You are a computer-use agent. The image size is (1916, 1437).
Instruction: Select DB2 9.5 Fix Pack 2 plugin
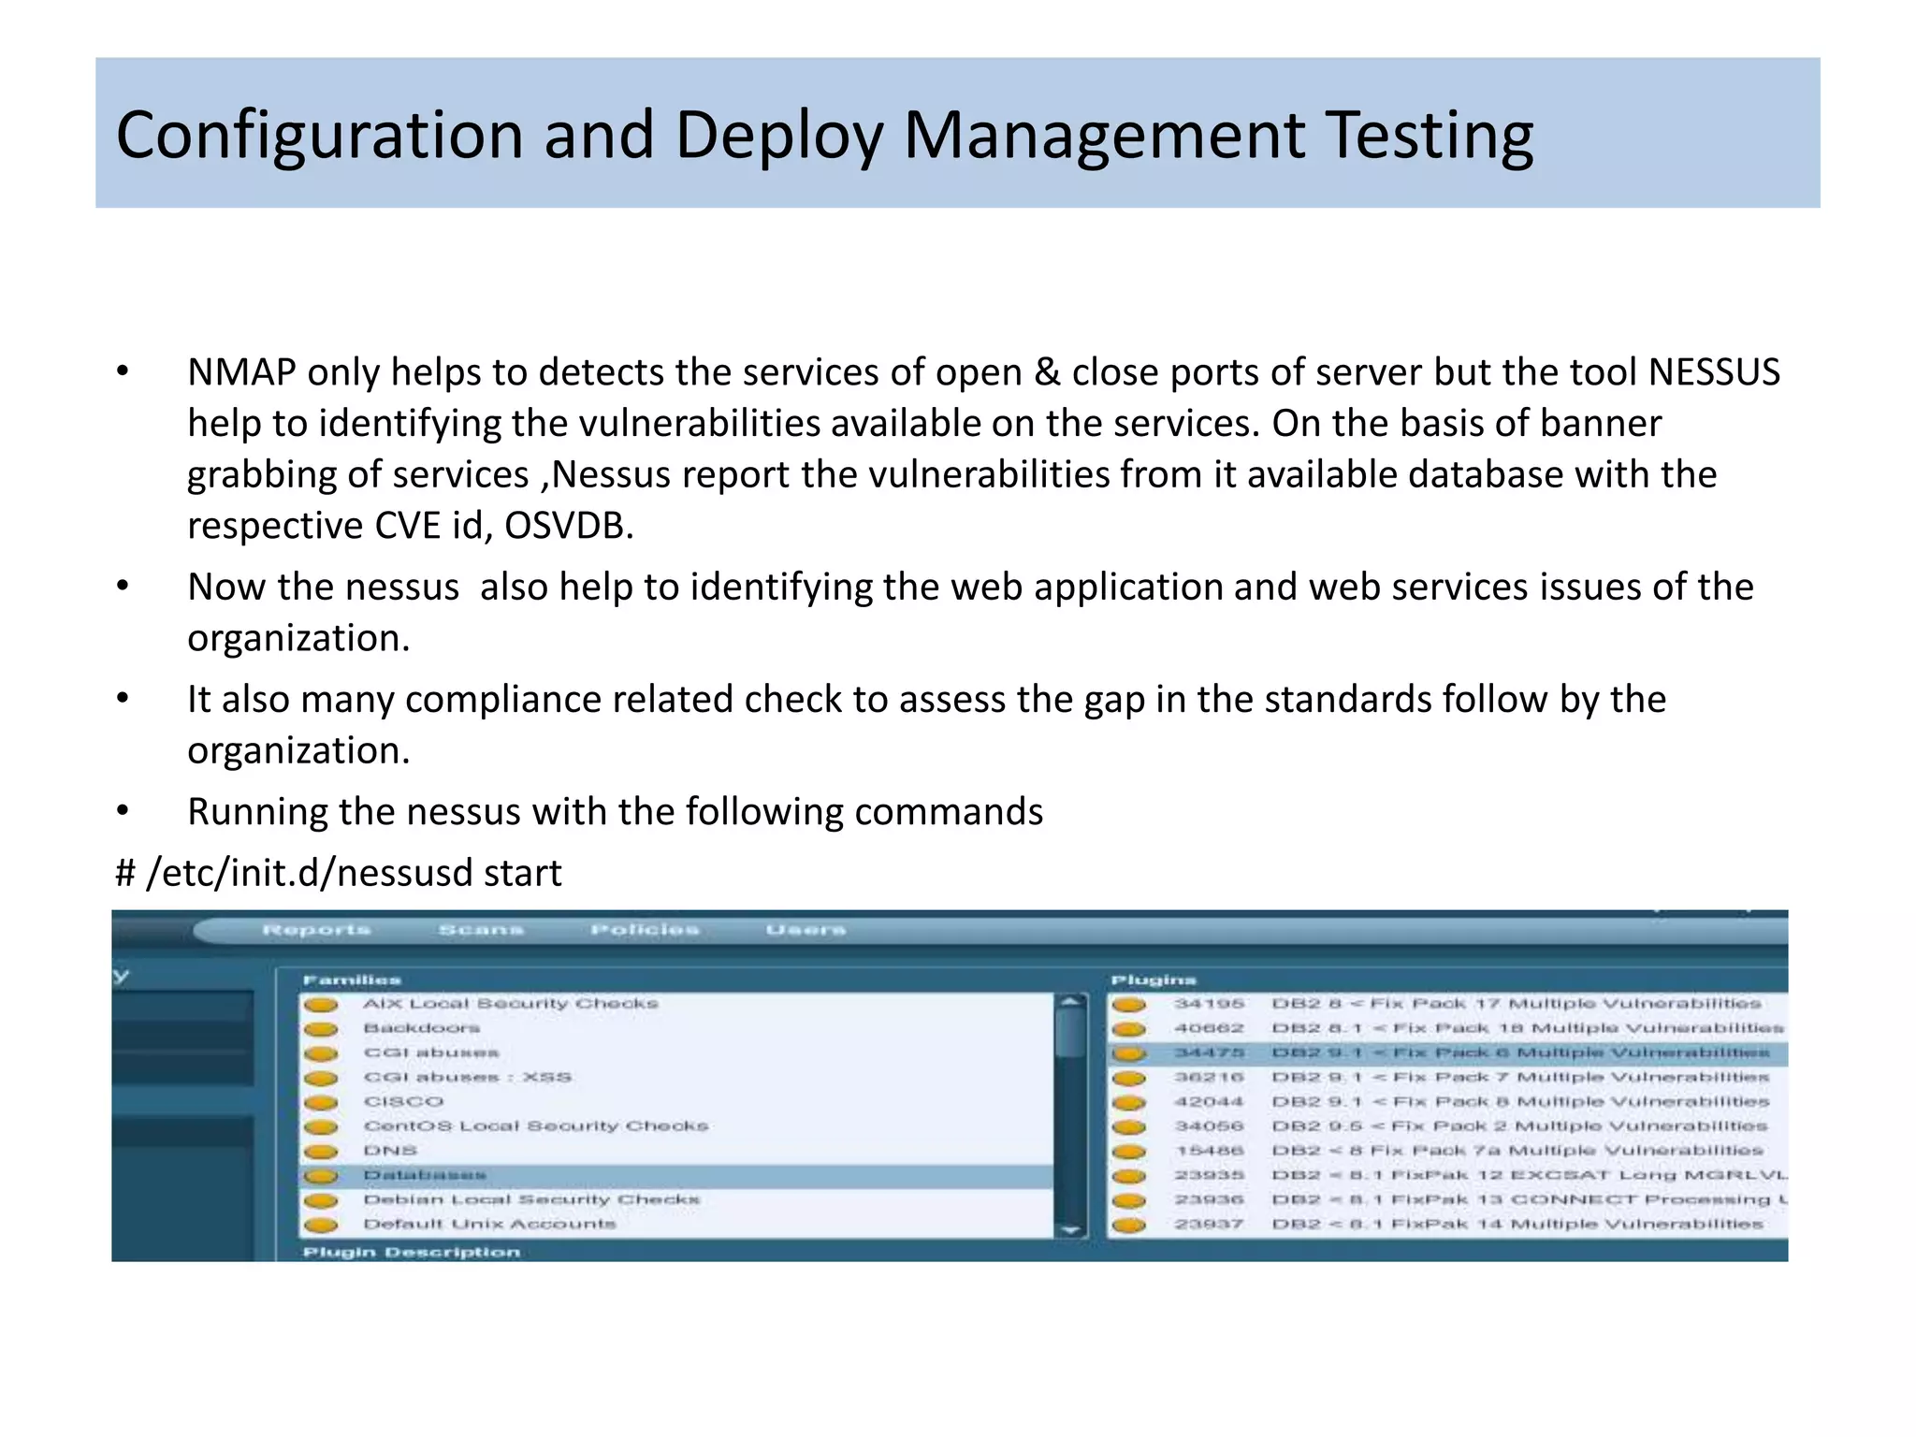click(1448, 1126)
